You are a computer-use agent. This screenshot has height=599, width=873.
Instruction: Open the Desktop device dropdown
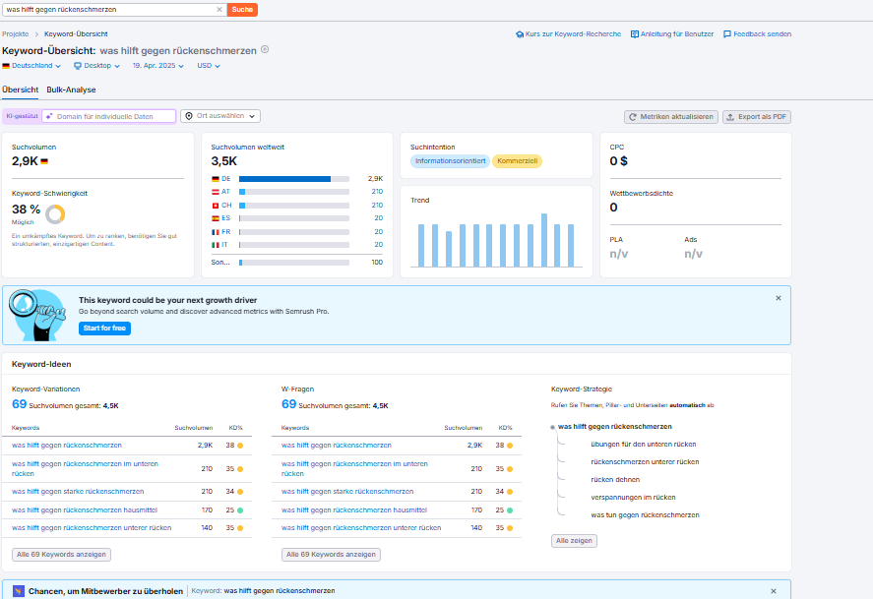96,66
